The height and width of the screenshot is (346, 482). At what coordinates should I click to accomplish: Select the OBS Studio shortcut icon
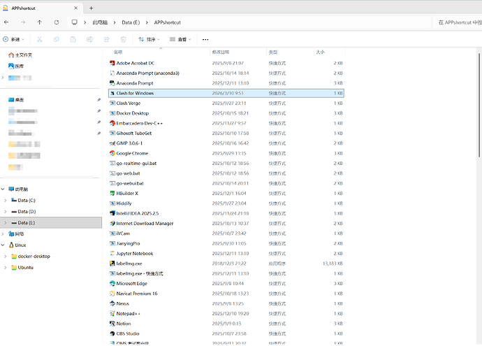(112, 333)
